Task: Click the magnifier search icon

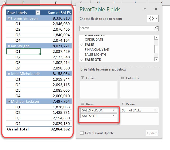Action: coord(156,28)
